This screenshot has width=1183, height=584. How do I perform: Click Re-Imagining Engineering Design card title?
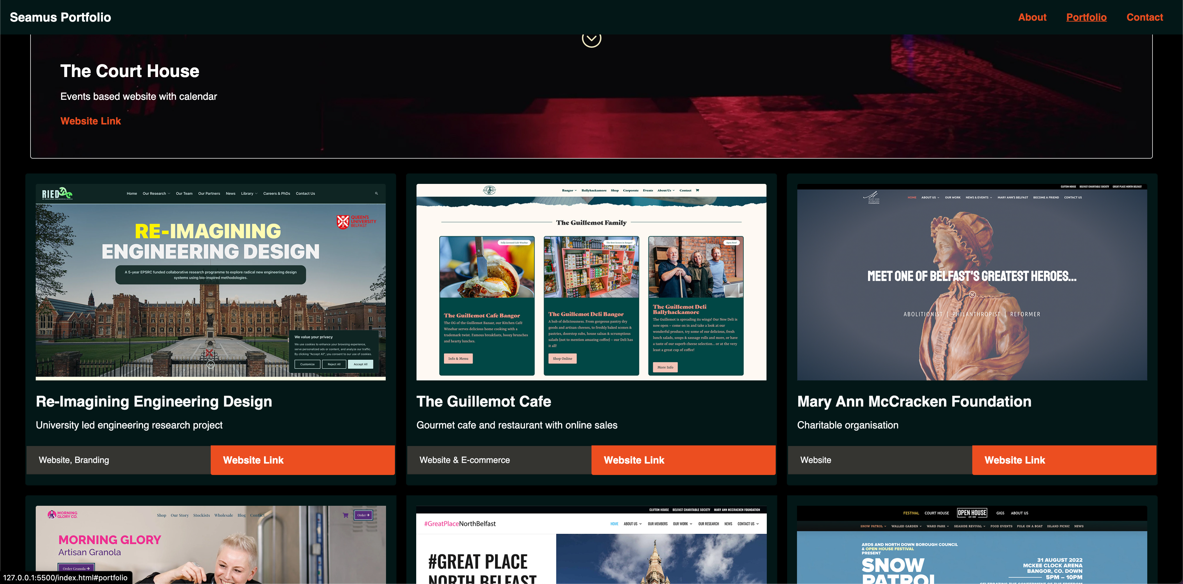click(154, 401)
